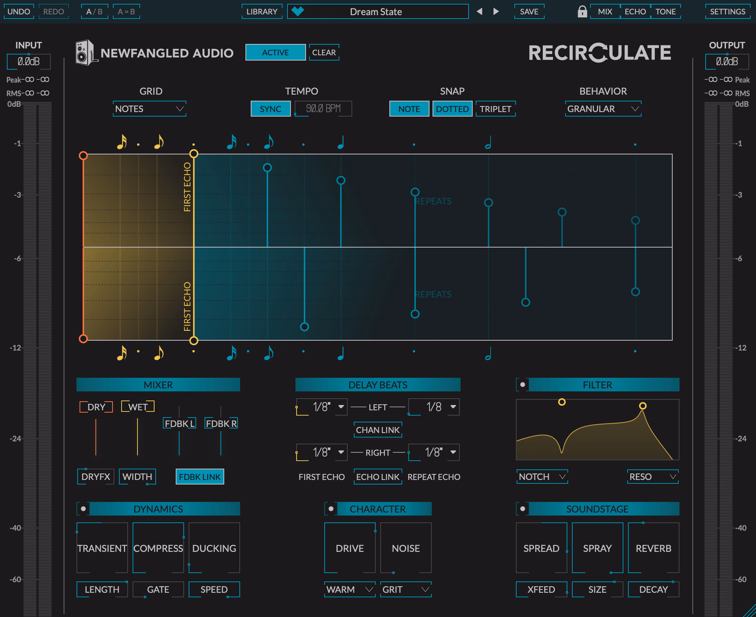Toggle tempo SYNC
Viewport: 756px width, 617px height.
pos(270,109)
